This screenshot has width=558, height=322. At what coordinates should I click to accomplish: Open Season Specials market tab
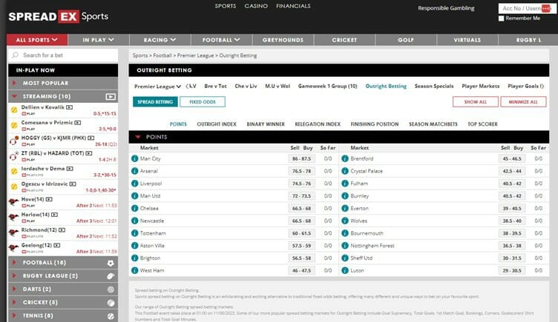pos(434,87)
